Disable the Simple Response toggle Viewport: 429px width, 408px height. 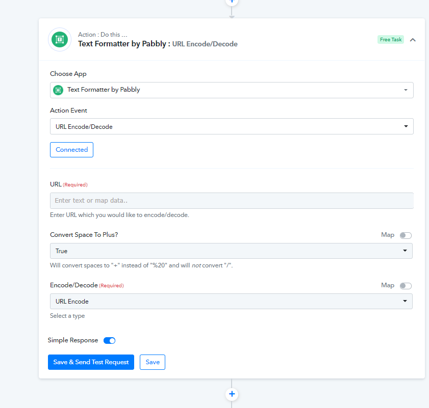point(110,340)
